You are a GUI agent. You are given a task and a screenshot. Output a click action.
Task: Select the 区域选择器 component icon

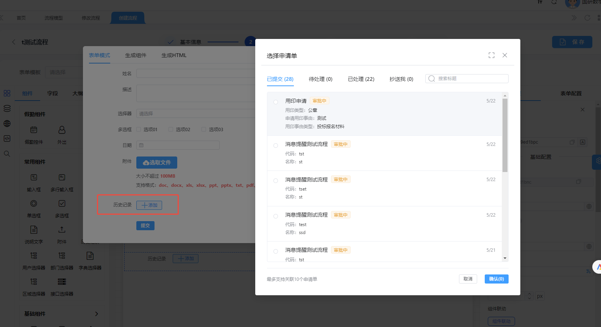point(34,282)
